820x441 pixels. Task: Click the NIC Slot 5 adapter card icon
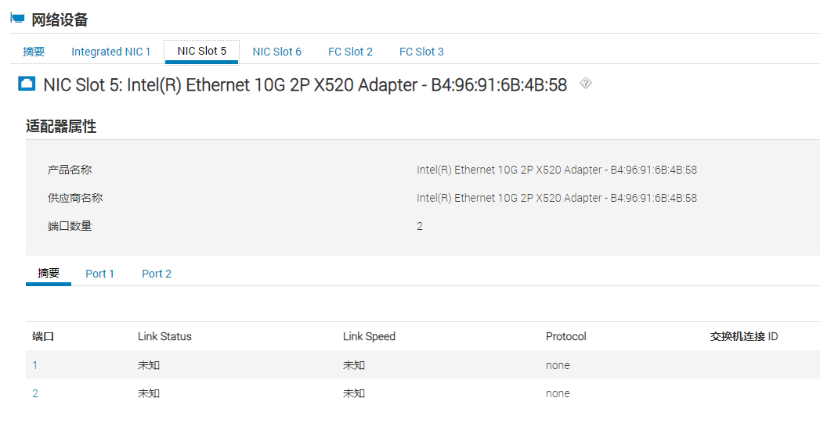(x=27, y=84)
